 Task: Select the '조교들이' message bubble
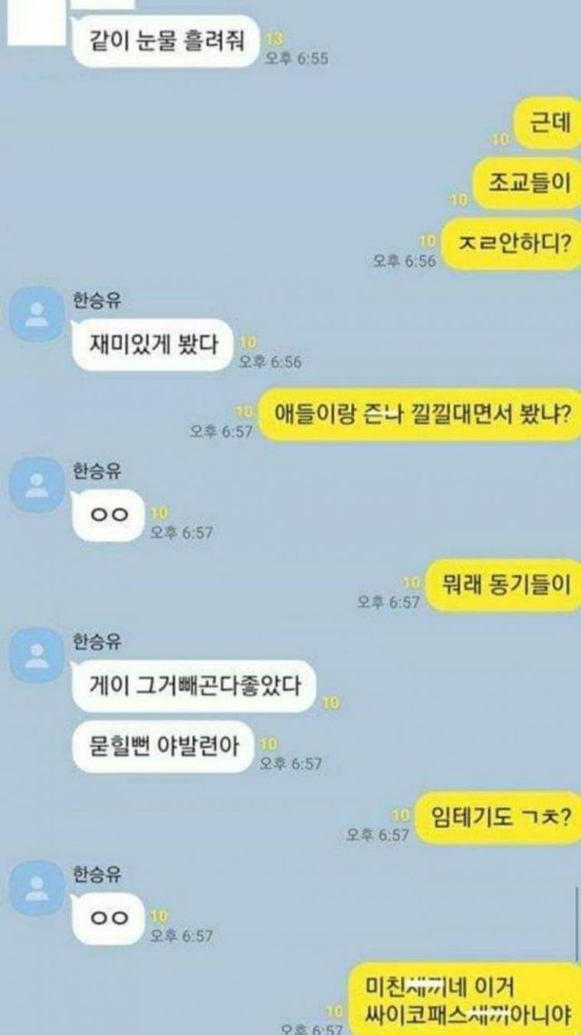527,183
